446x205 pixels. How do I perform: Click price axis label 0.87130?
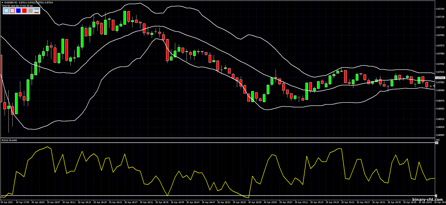point(440,17)
